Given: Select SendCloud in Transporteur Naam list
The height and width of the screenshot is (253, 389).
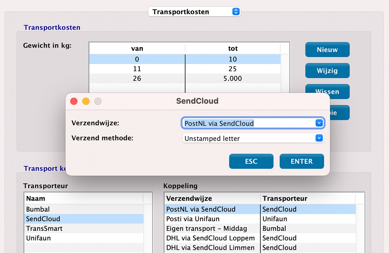Looking at the screenshot, I should [84, 219].
